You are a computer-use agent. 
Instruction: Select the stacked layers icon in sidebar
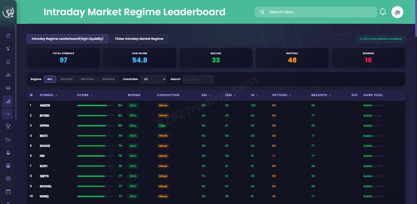[x=8, y=88]
